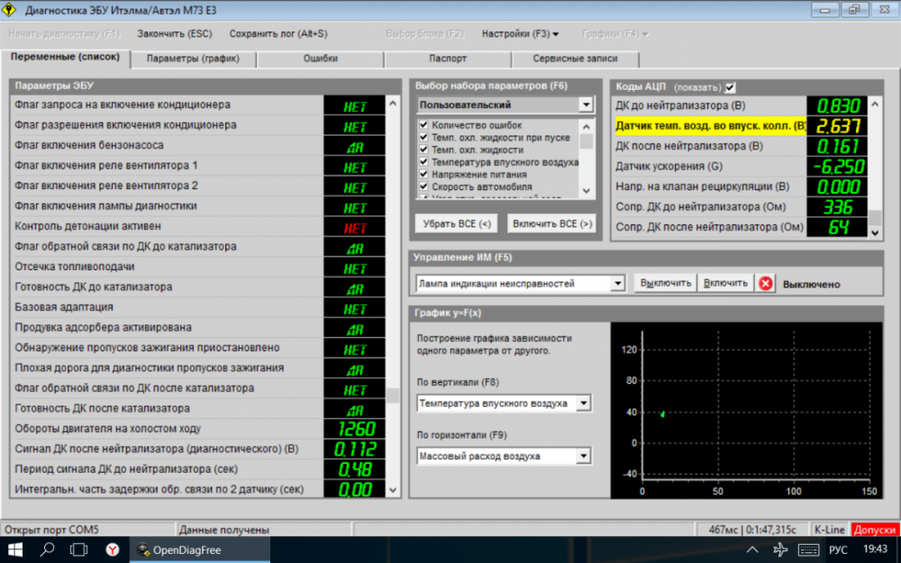
Task: Click the 'Включить' actuator button
Action: coord(725,284)
